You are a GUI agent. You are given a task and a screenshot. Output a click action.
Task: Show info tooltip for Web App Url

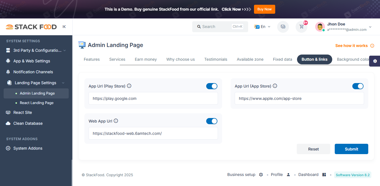116,121
